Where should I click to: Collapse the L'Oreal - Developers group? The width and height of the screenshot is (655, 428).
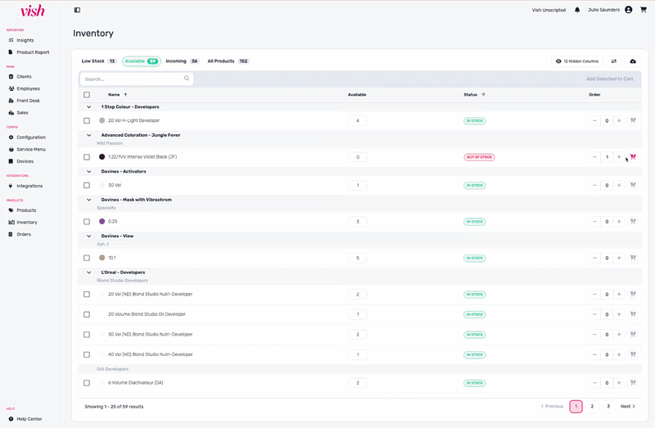(x=89, y=272)
